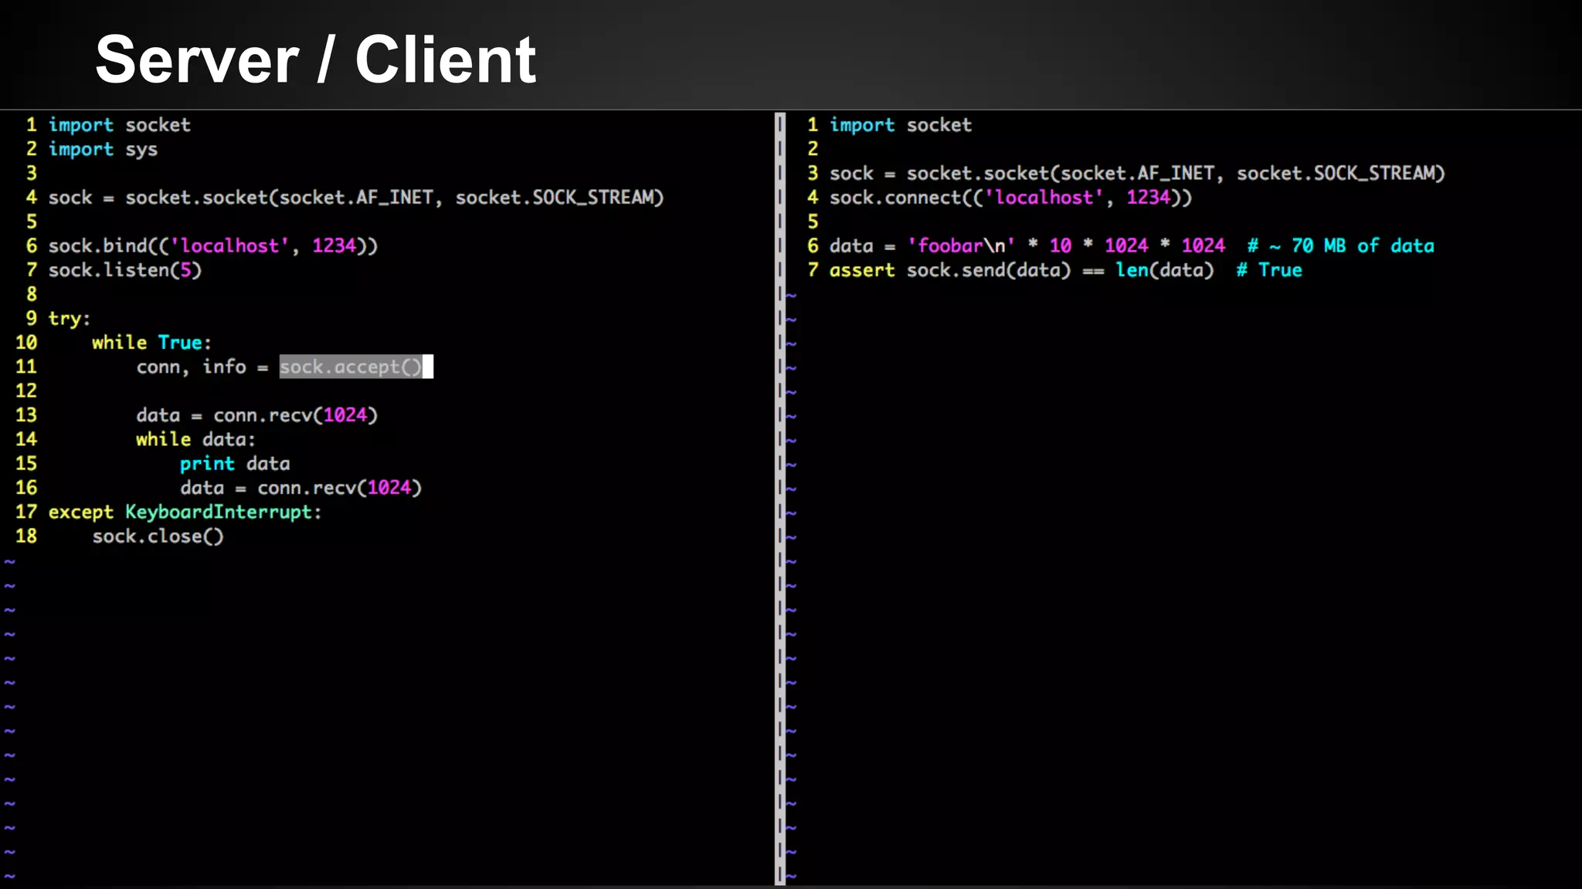Click the 'except KeyboardInterrupt:' line
Viewport: 1582px width, 889px height.
185,512
